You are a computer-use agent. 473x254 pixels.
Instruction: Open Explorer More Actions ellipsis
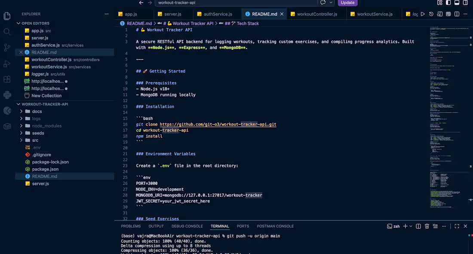click(107, 14)
